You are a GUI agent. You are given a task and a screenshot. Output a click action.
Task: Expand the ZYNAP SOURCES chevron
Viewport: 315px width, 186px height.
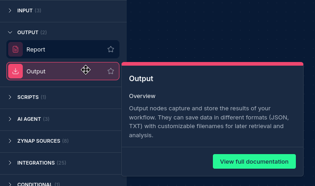pyautogui.click(x=10, y=141)
